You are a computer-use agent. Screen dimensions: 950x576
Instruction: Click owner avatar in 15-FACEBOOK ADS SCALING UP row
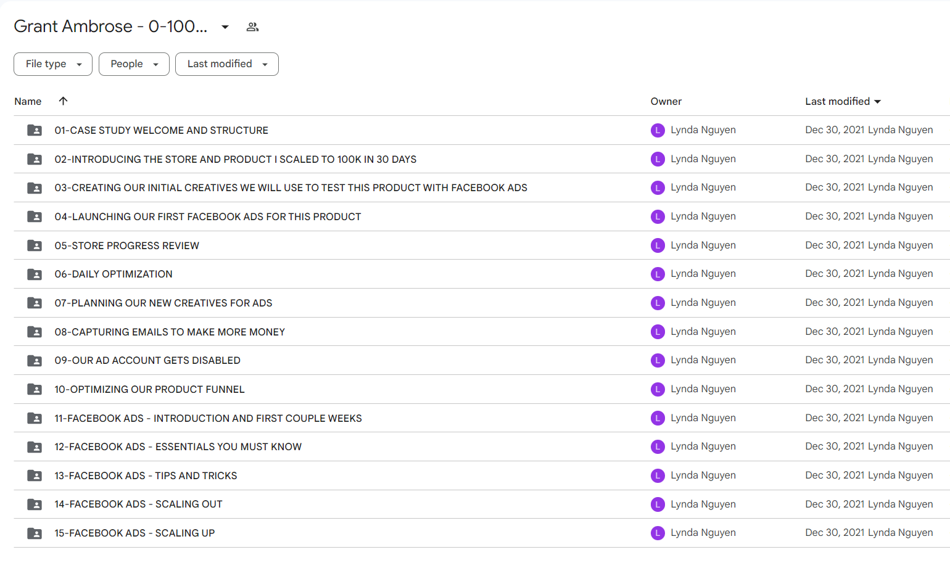[658, 533]
